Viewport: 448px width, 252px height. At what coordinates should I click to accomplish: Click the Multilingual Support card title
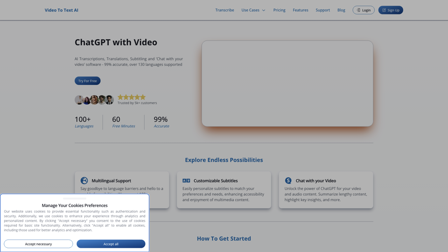coord(111,181)
